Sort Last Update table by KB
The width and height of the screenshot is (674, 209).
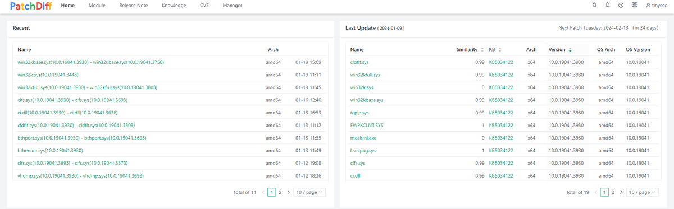495,49
